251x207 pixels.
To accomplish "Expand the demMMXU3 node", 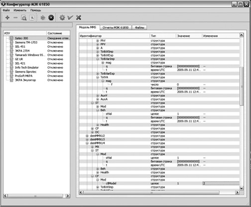I will click(87, 139).
